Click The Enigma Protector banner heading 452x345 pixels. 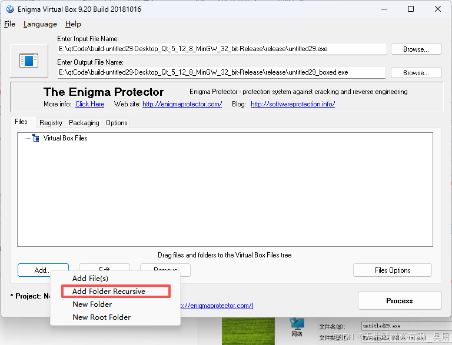click(104, 92)
